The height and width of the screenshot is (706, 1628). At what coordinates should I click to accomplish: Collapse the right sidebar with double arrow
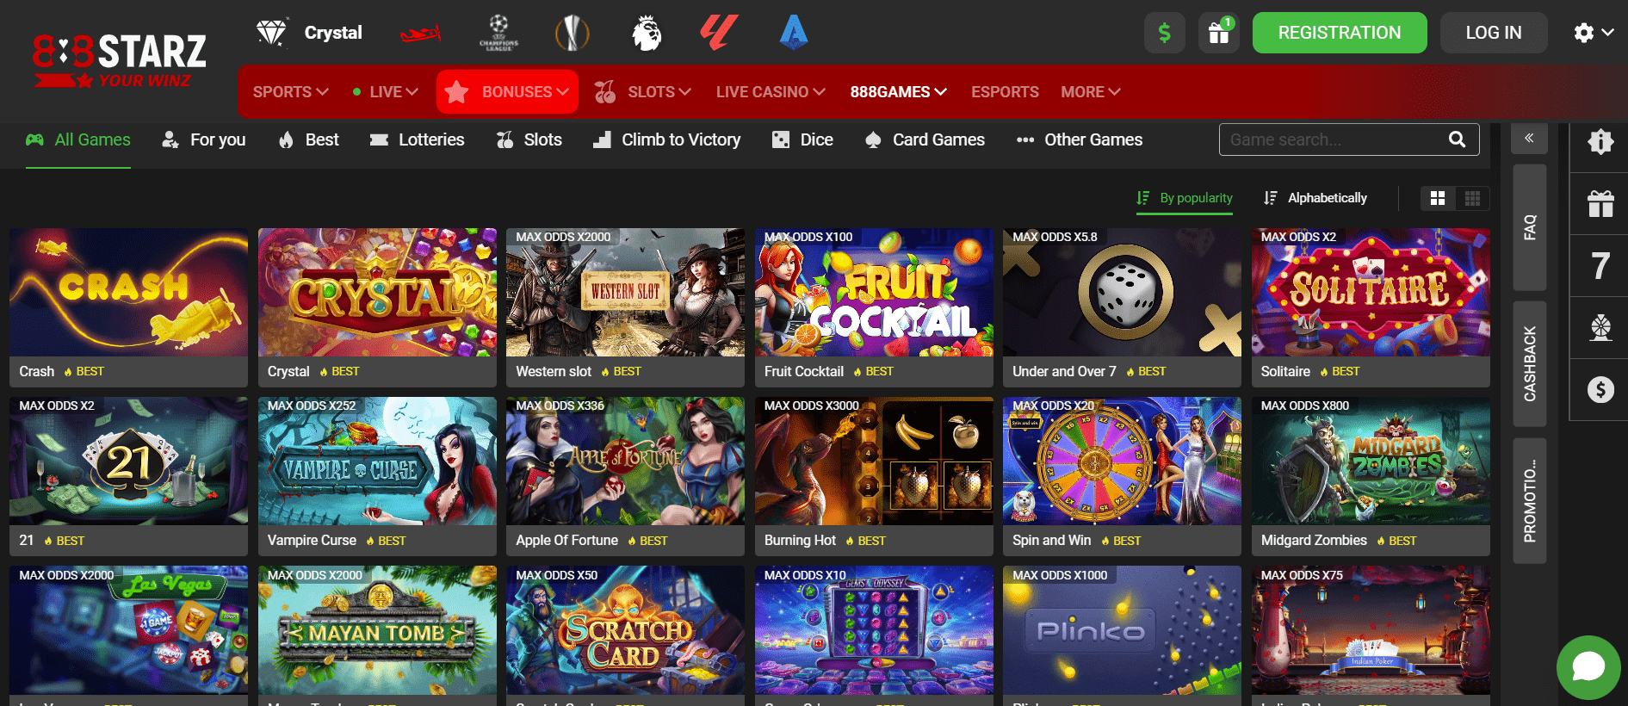(1529, 138)
